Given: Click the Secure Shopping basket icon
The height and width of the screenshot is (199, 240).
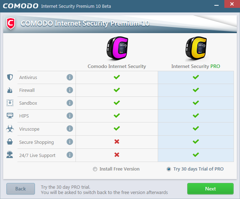Looking at the screenshot, I should click(10, 142).
